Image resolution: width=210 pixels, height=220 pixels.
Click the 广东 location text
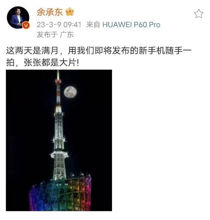coord(67,35)
